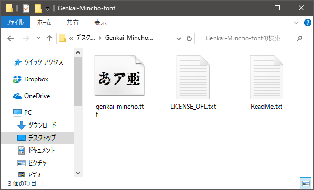Maximize the Genkai-Mincho-font window

277,8
